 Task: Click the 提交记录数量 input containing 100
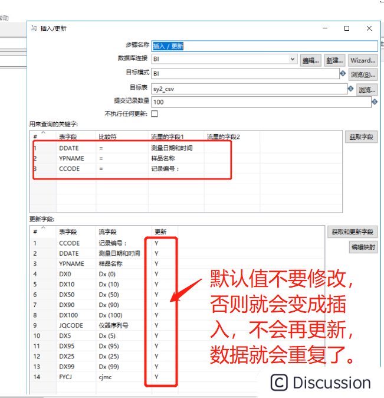click(x=261, y=102)
